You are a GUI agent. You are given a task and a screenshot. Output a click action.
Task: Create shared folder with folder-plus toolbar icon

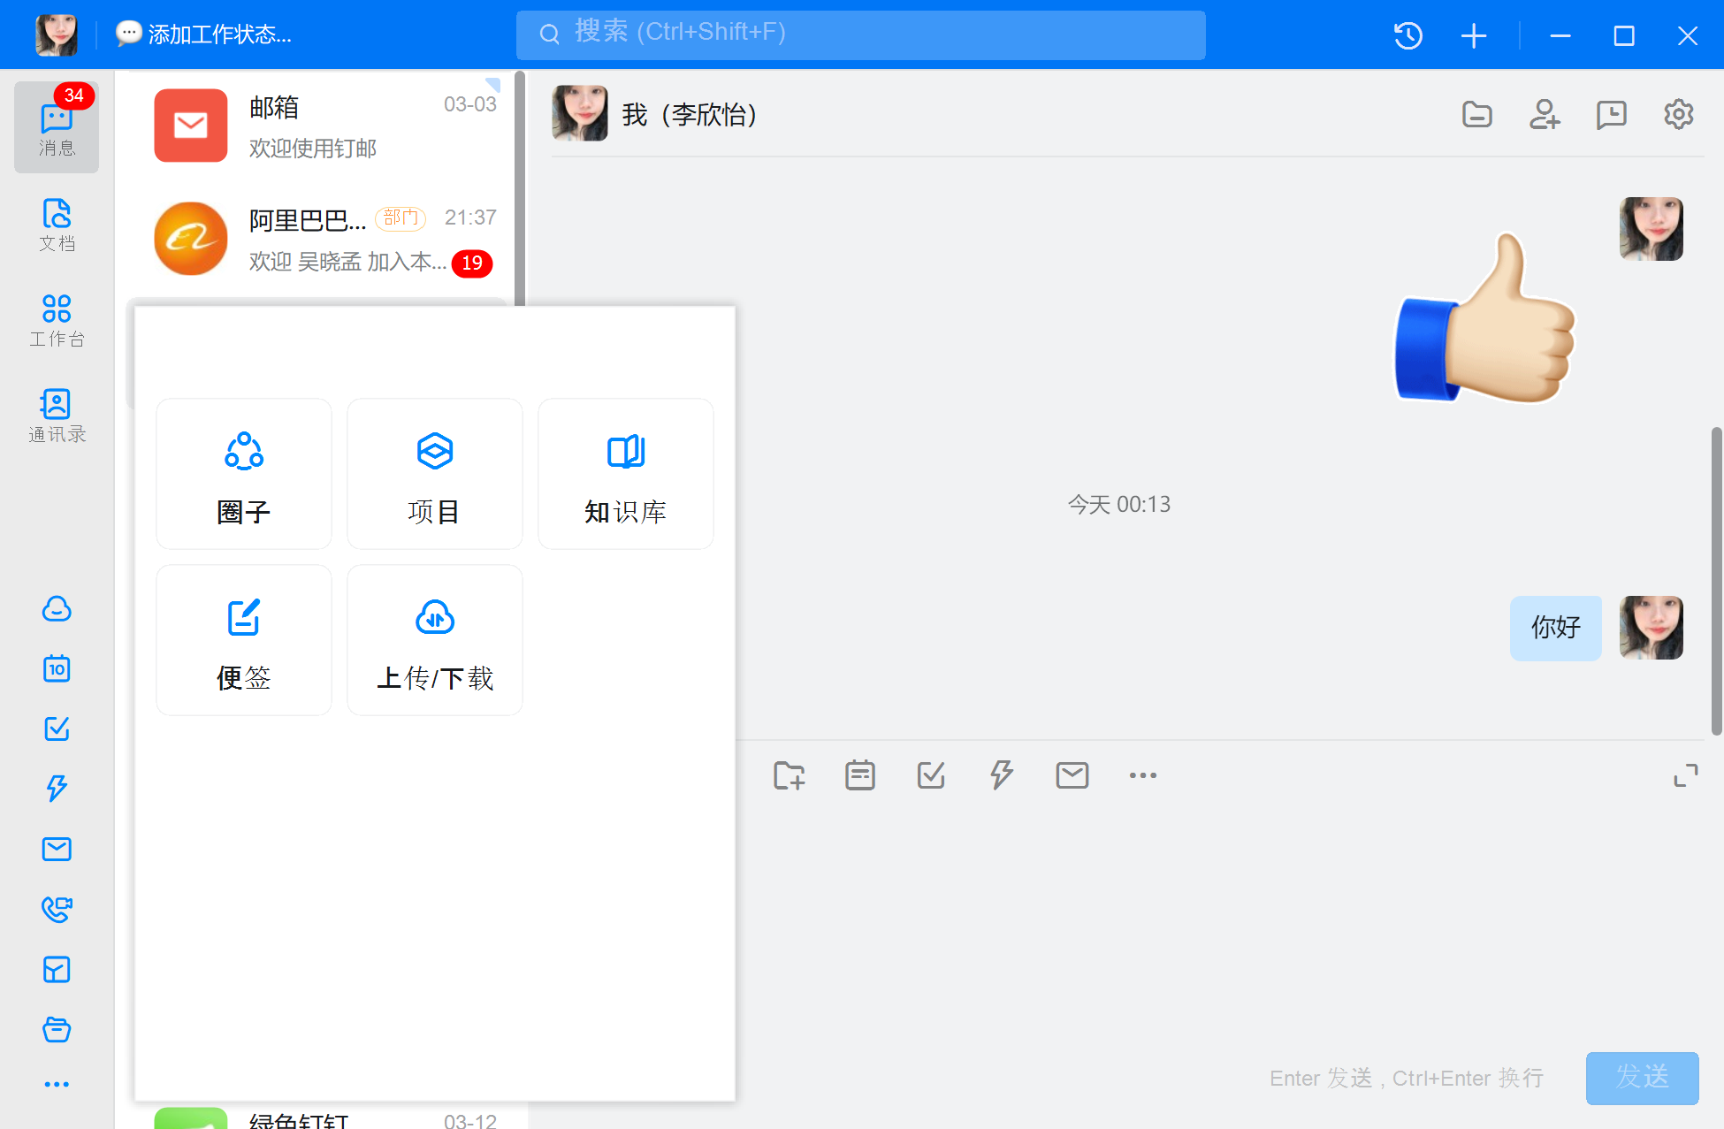pyautogui.click(x=790, y=775)
